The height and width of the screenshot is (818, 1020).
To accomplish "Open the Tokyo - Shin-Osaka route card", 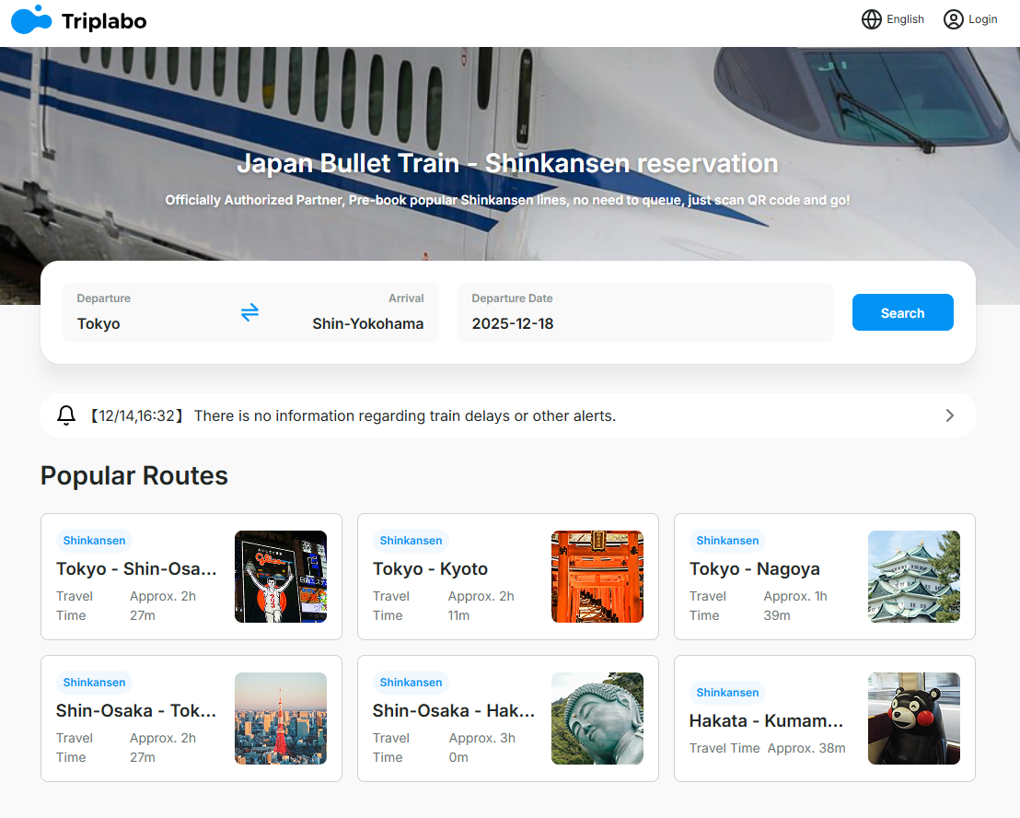I will tap(191, 577).
